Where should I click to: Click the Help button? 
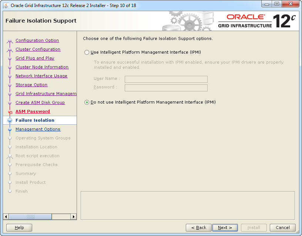pos(19,228)
